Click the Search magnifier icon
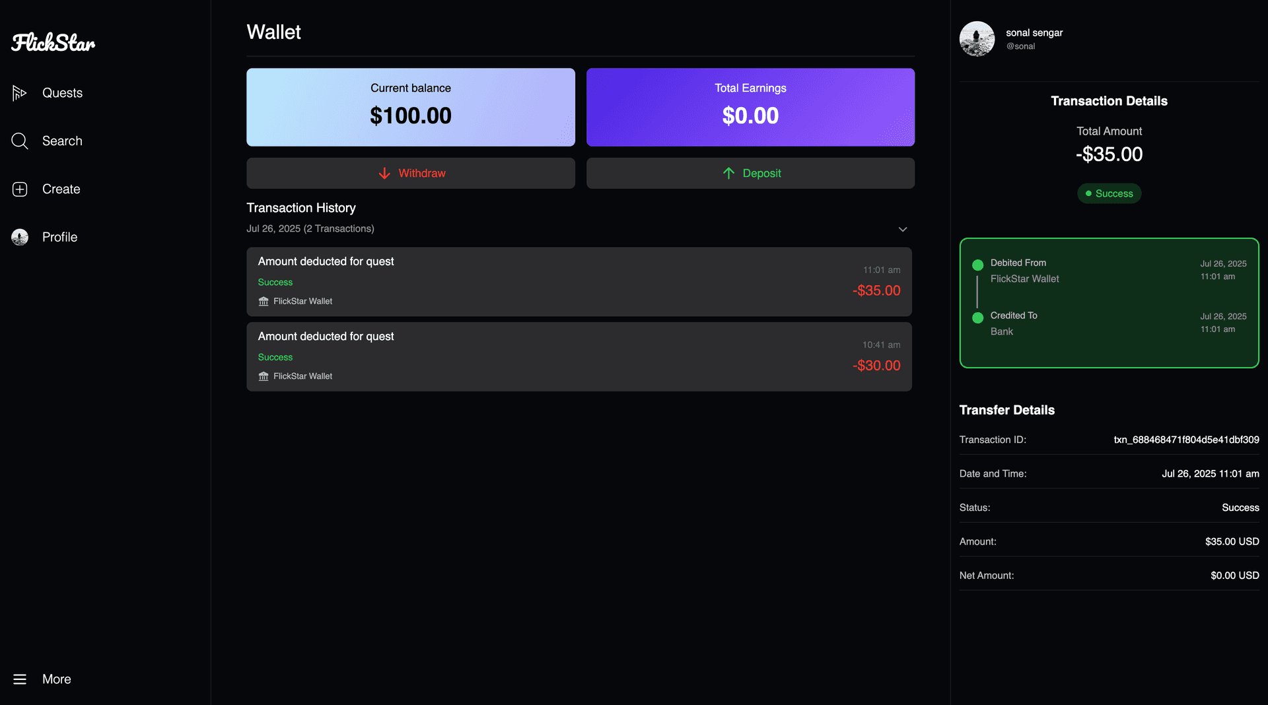 point(20,141)
